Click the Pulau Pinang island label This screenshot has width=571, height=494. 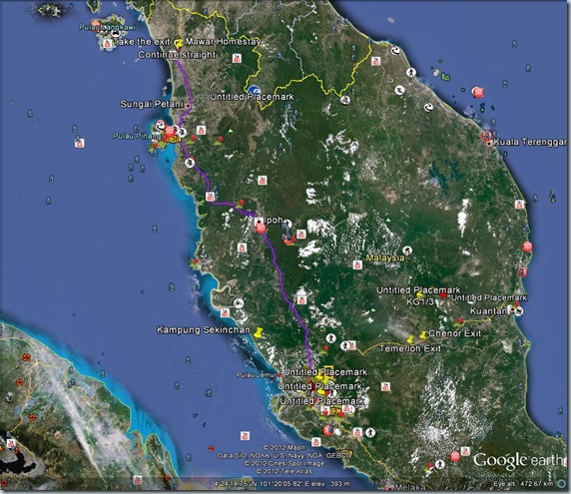coord(136,136)
